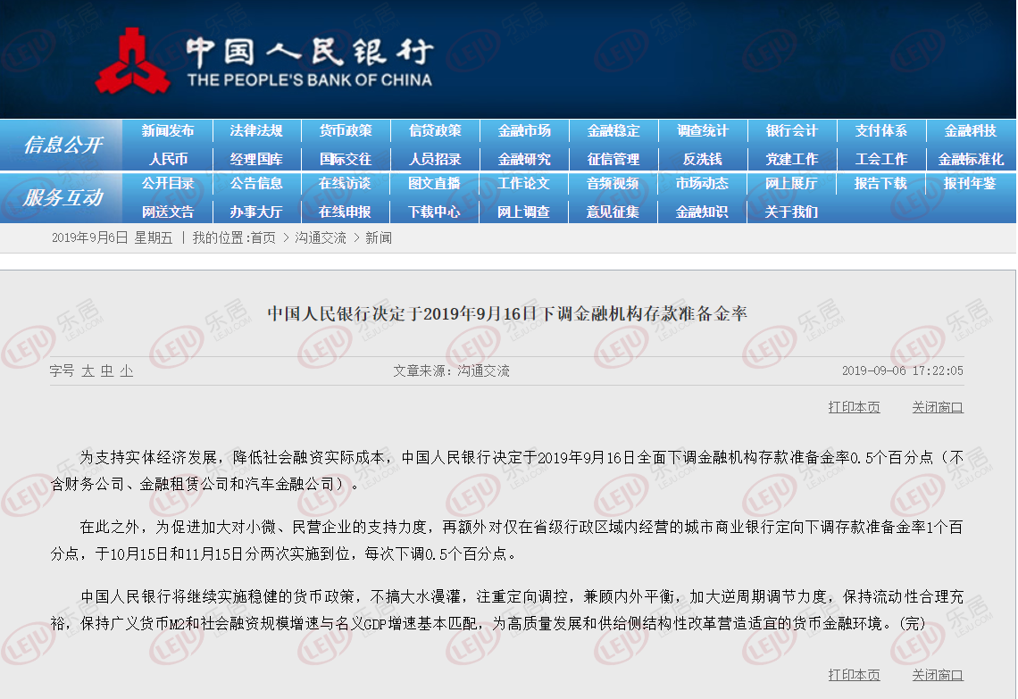
Task: Click bottom 关闭窗口 link
Action: click(x=938, y=675)
